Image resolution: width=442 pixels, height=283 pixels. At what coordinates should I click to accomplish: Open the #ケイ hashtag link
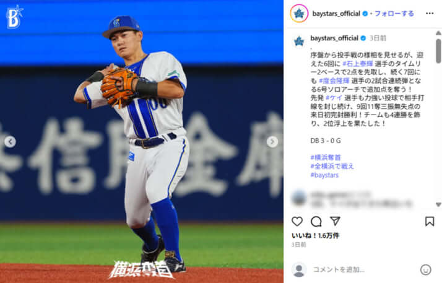click(x=334, y=98)
